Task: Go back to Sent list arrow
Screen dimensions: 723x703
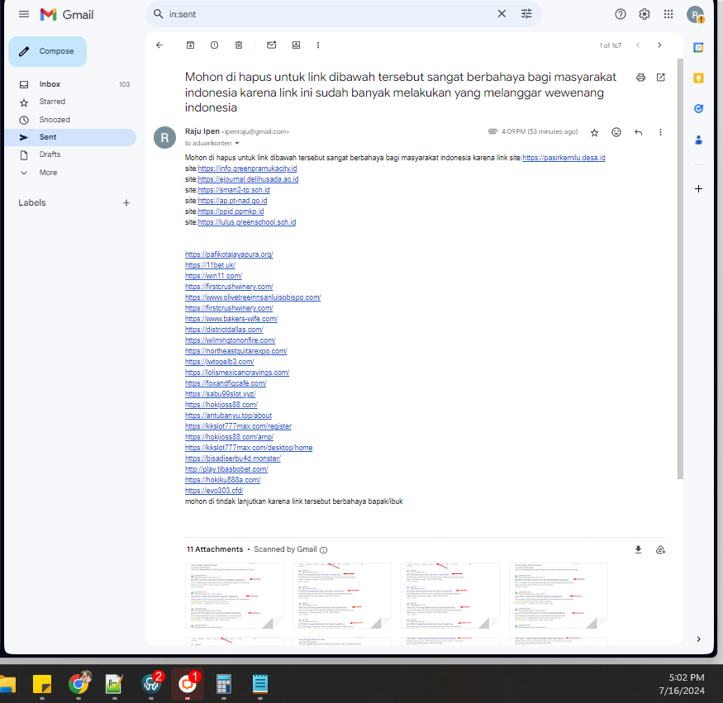Action: [159, 45]
